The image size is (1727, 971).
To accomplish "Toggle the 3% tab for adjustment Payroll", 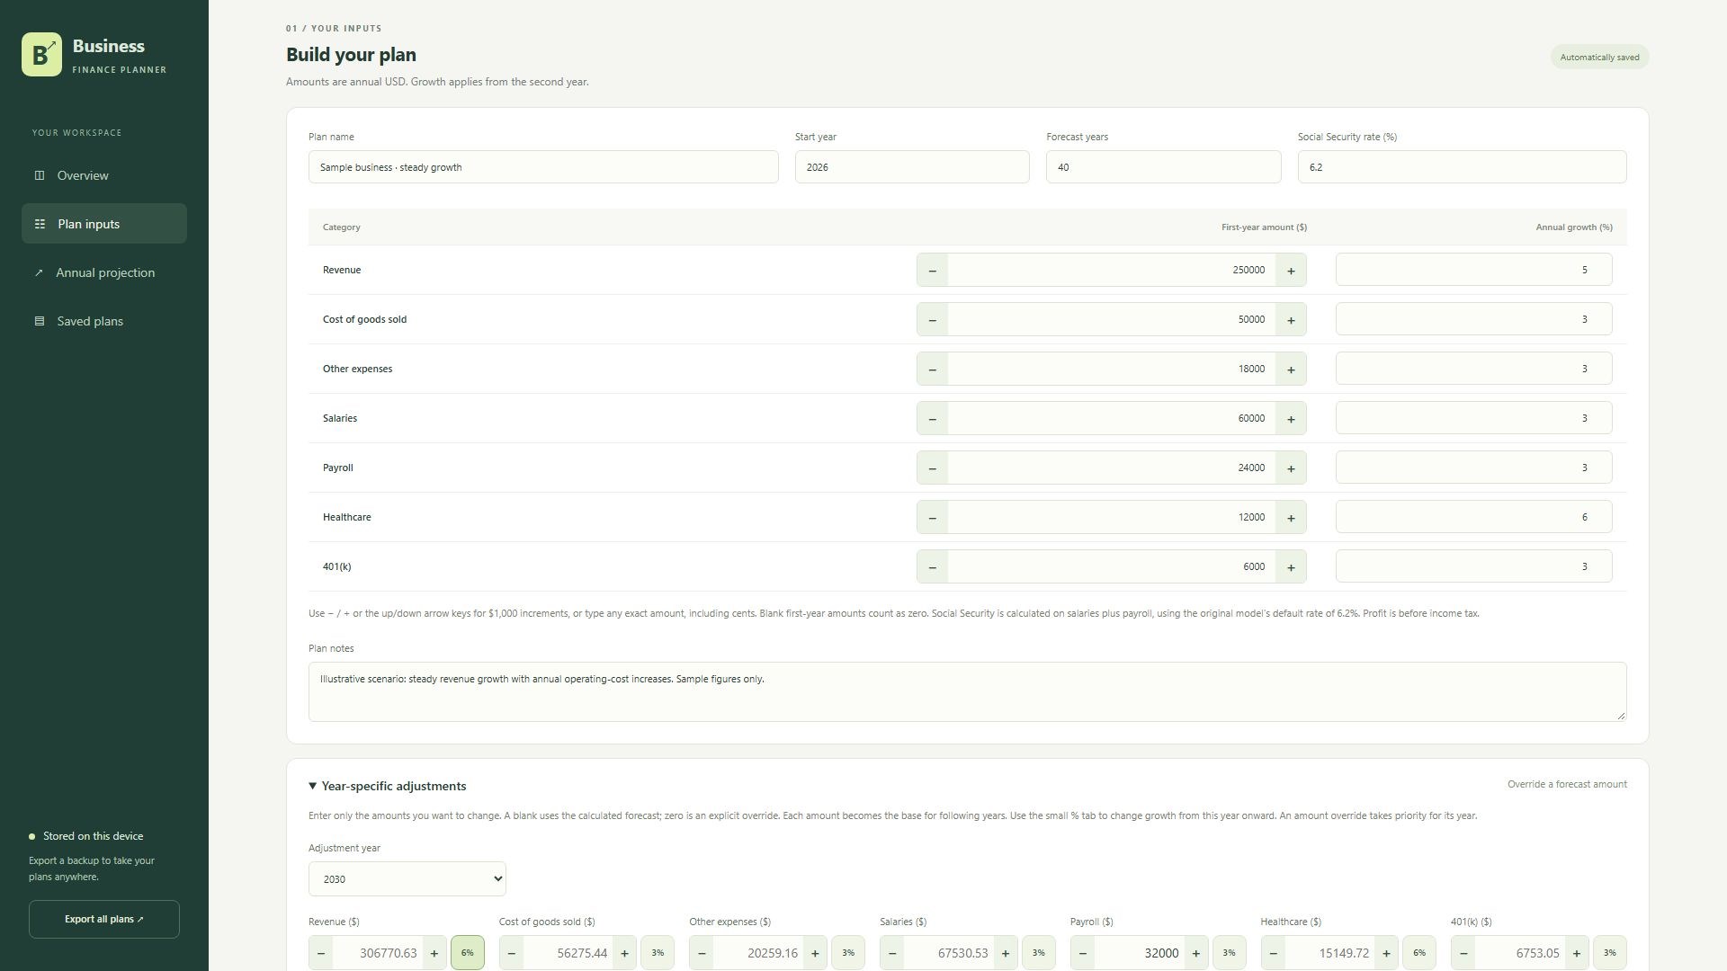I will (x=1230, y=953).
